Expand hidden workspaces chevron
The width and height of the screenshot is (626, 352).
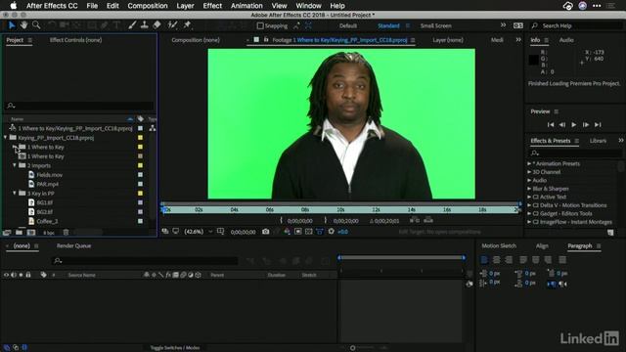503,25
